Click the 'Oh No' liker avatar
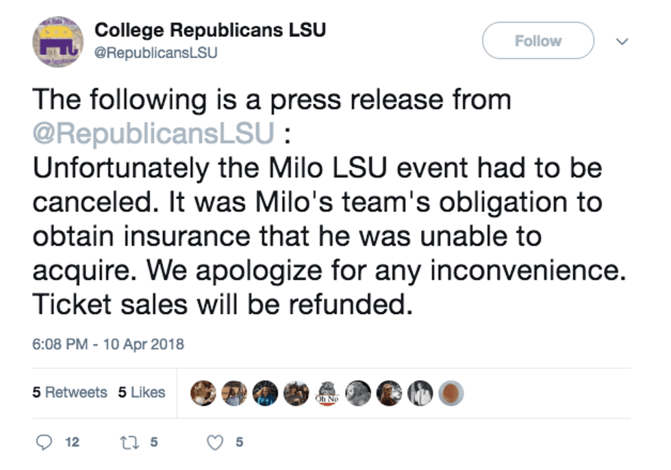 (327, 393)
